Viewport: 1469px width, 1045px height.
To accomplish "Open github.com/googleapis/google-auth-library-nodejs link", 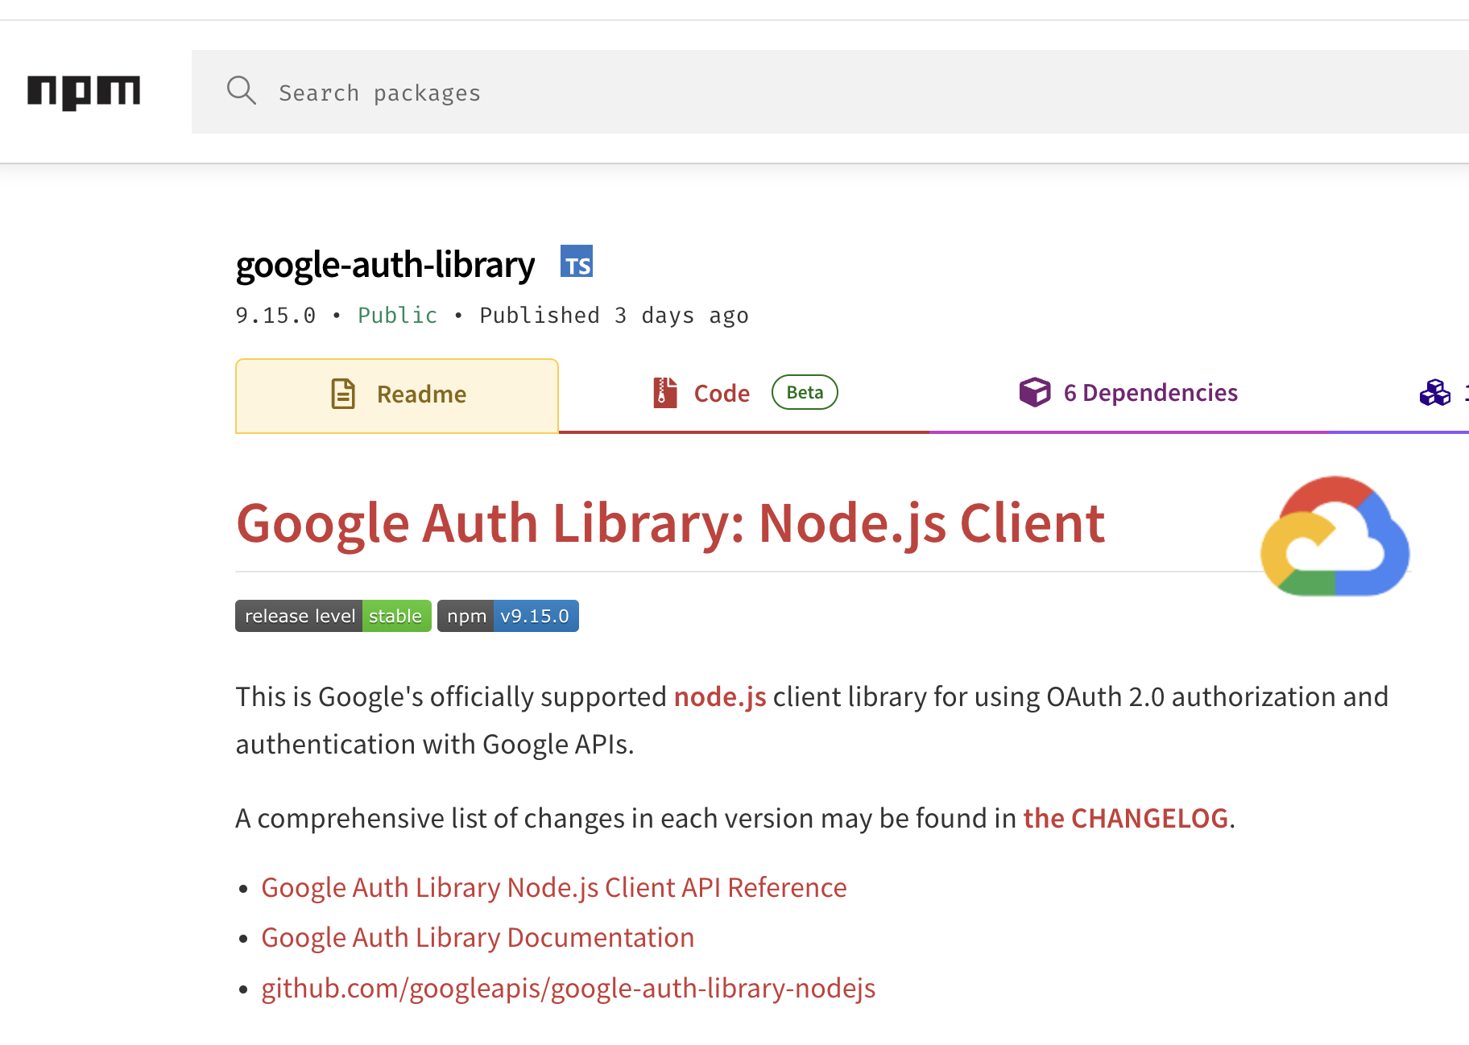I will pos(569,988).
